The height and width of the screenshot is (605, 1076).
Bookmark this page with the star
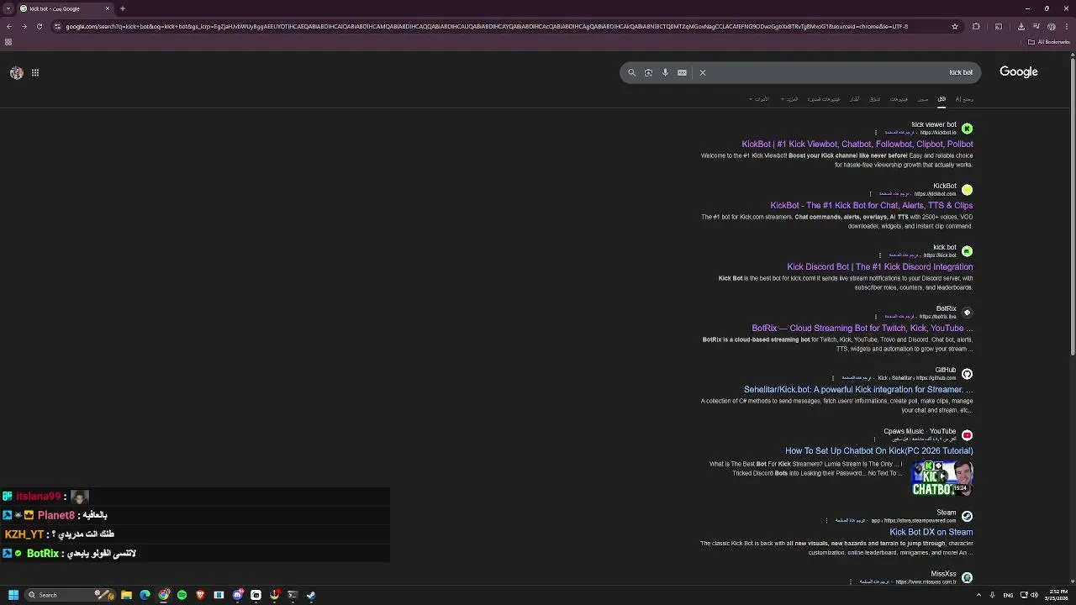(955, 26)
